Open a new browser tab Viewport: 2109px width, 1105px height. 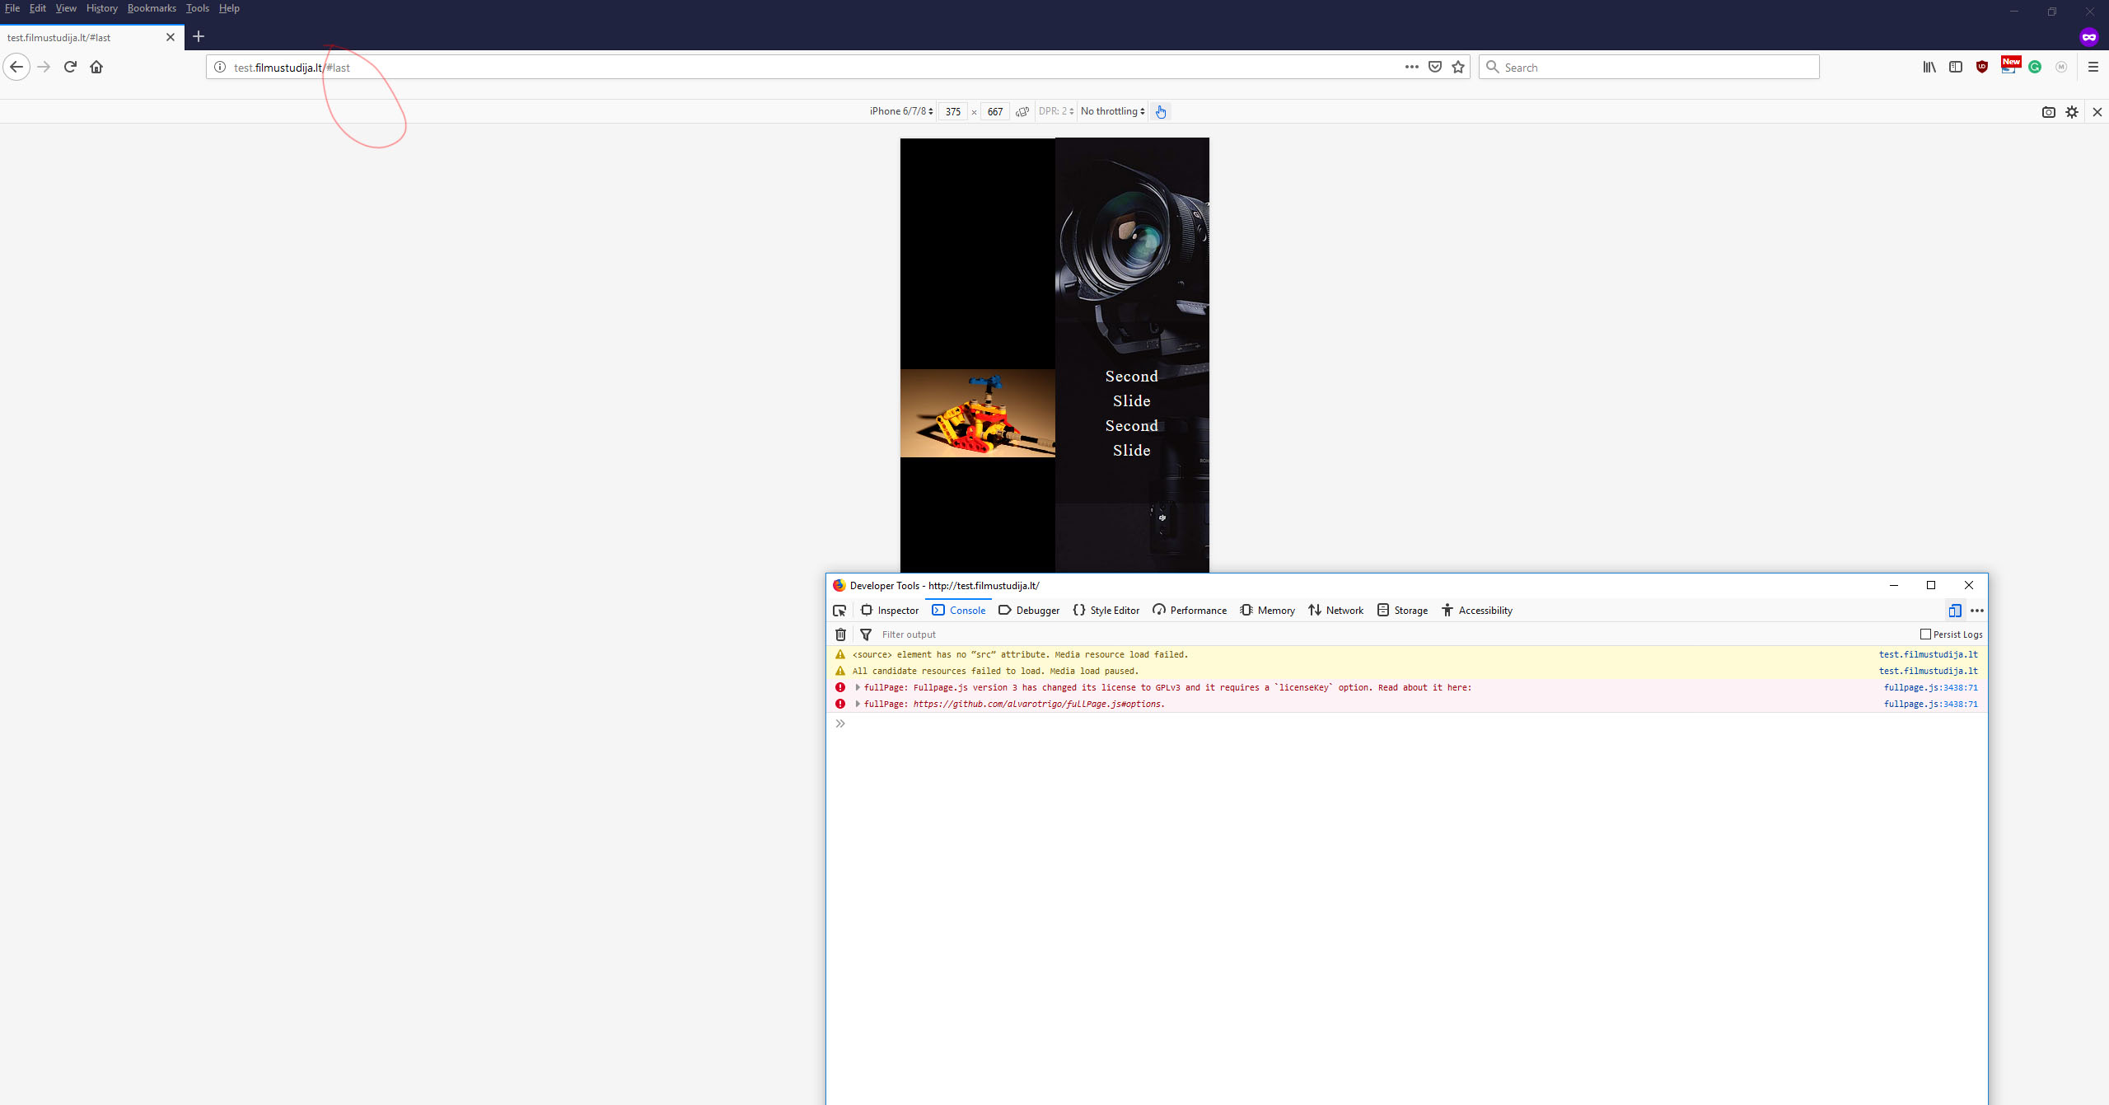click(199, 36)
